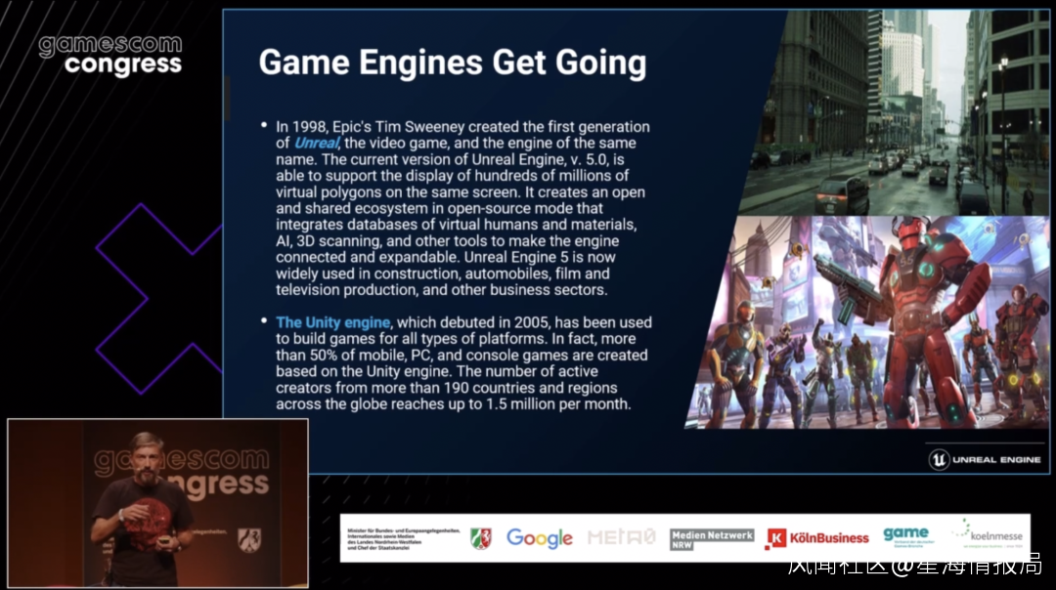The width and height of the screenshot is (1056, 590).
Task: Click the NRW coat of arms icon
Action: 481,538
